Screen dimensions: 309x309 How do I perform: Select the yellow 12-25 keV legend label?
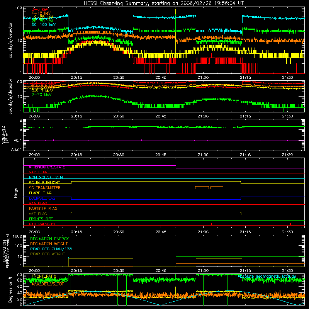tap(42, 17)
